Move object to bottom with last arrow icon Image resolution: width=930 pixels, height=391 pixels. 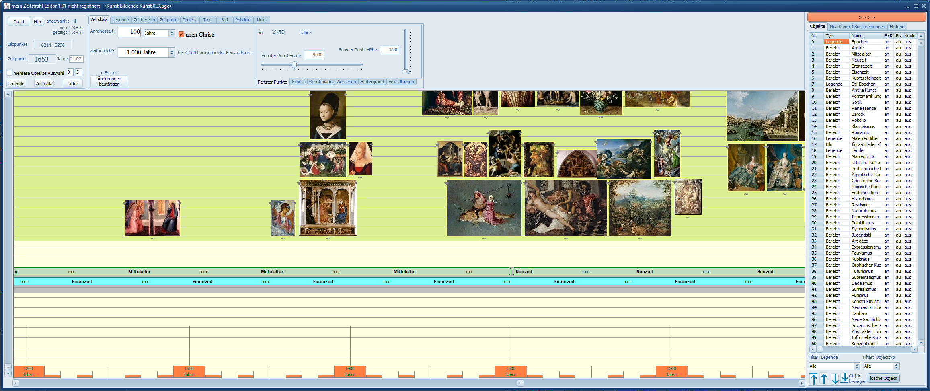(844, 379)
